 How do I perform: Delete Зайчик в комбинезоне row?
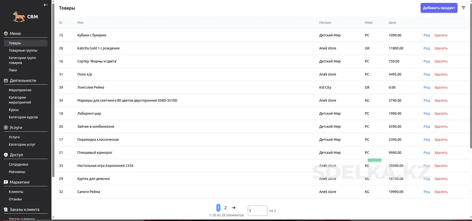441,127
